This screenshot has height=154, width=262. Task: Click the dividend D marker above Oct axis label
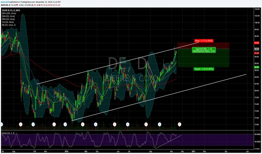point(33,124)
